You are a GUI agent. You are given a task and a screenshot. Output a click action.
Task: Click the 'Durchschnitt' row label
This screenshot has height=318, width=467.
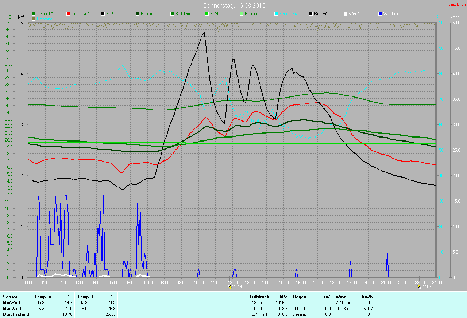(x=16, y=314)
